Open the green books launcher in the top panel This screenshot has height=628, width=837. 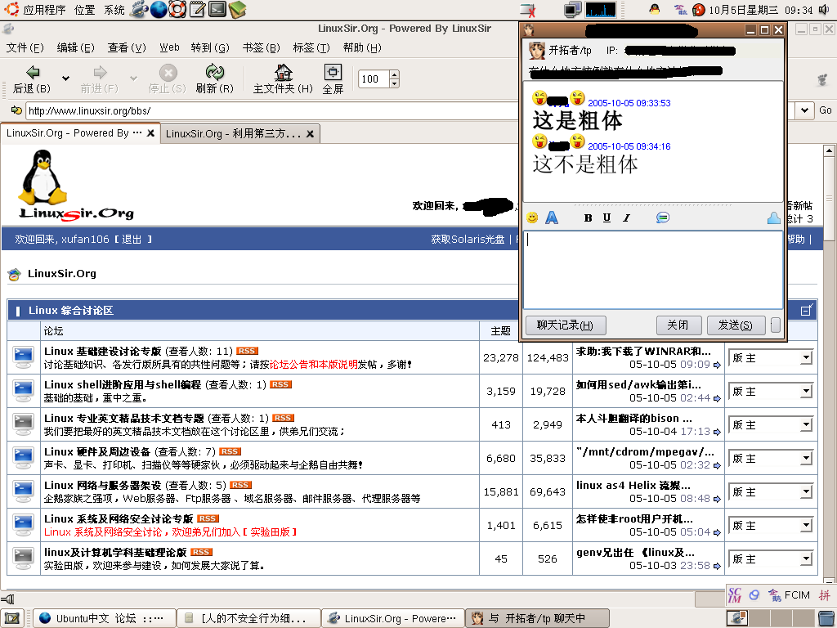(x=237, y=9)
